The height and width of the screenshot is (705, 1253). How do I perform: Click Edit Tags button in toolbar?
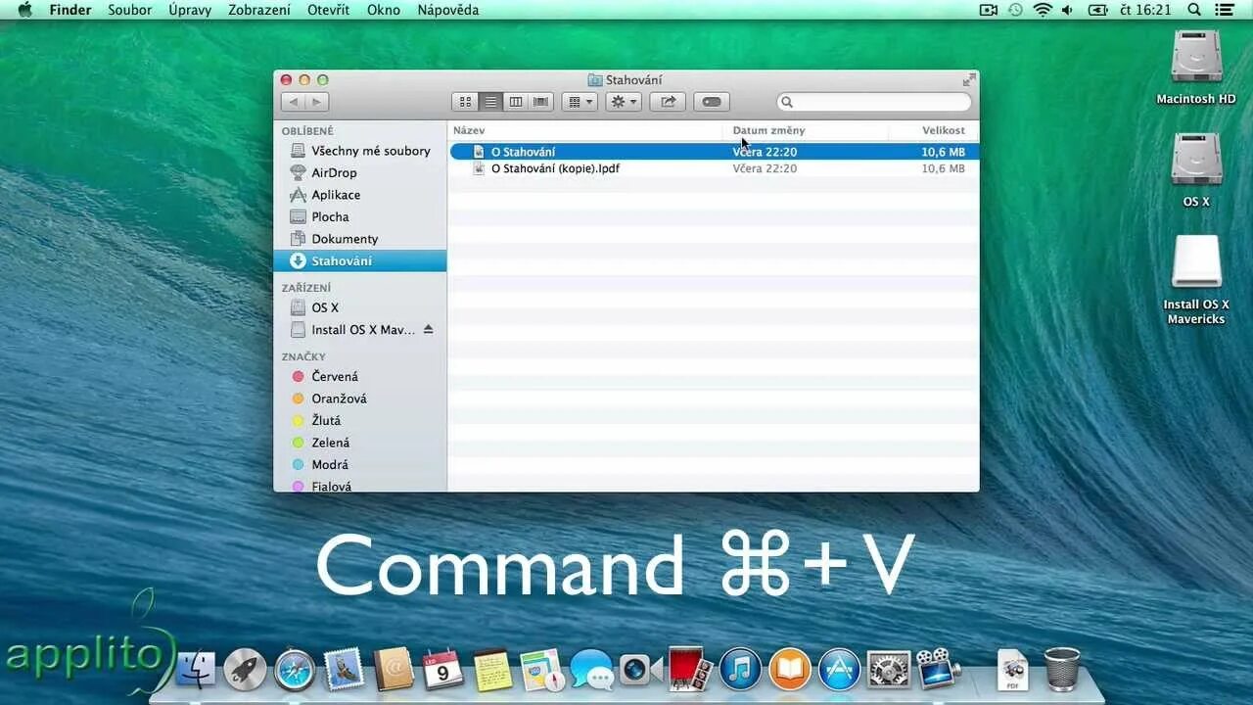tap(712, 102)
